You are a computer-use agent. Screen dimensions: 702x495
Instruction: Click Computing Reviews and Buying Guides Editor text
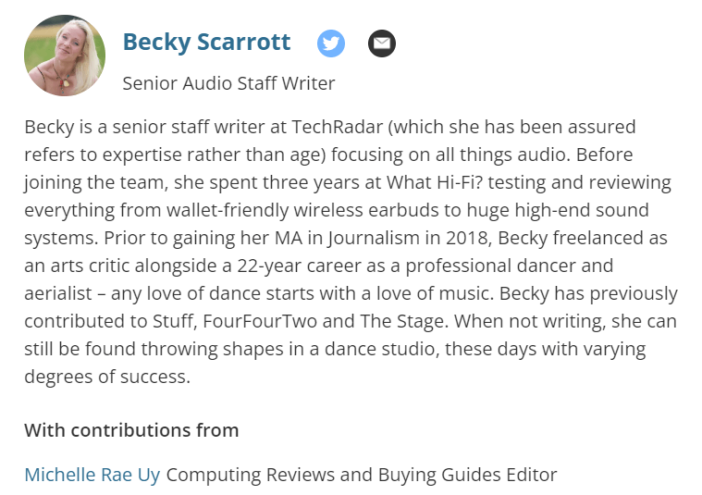click(362, 475)
